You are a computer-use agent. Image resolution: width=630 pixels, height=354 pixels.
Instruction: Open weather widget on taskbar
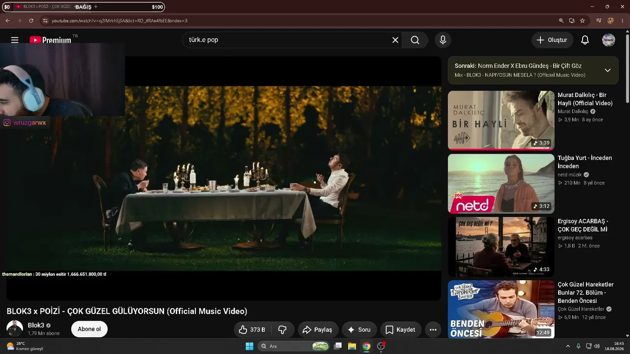pyautogui.click(x=25, y=346)
